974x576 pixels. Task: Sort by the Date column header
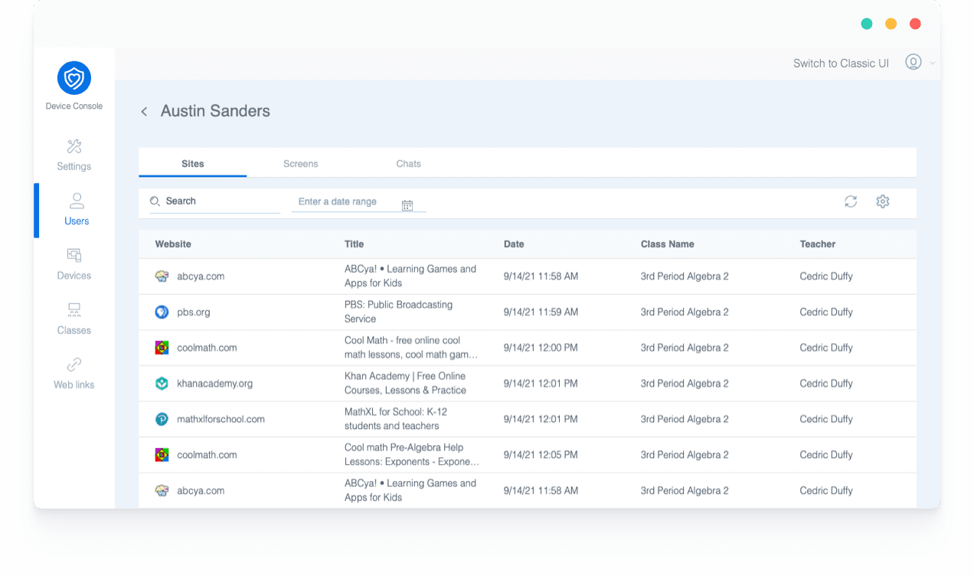[x=514, y=244]
